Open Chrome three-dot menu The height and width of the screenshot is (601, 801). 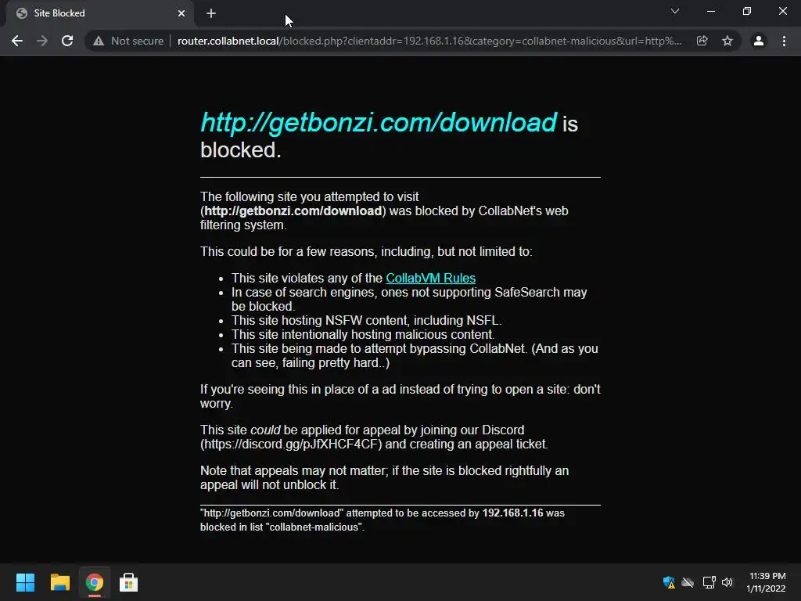coord(784,41)
